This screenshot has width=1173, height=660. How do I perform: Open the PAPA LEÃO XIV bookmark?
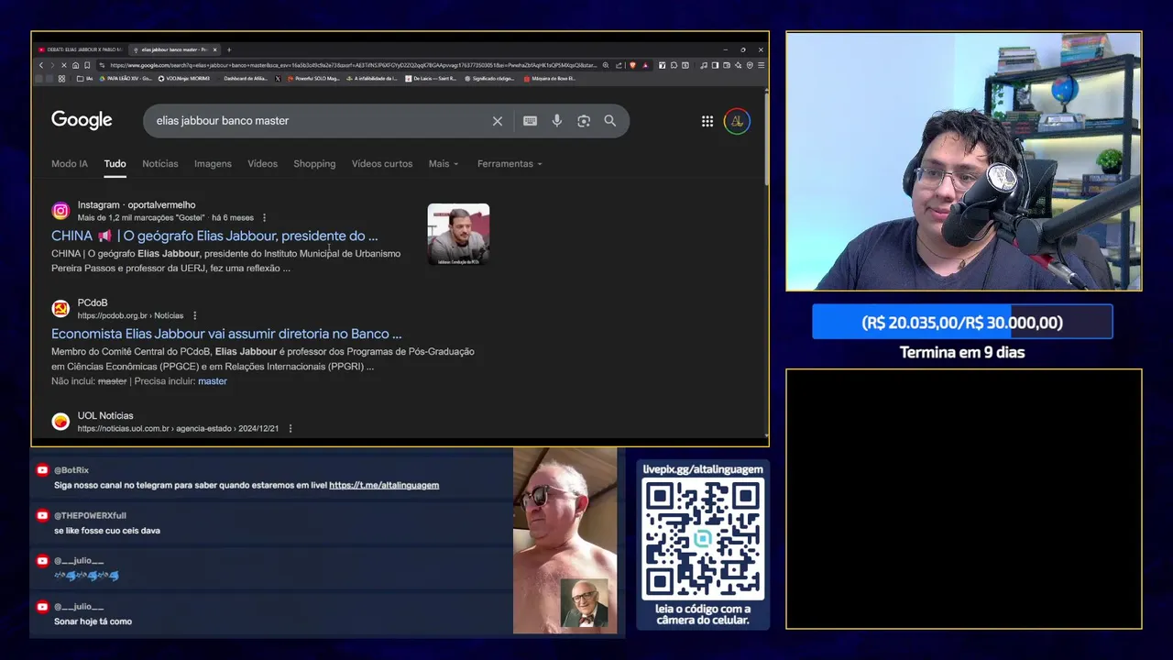[126, 79]
